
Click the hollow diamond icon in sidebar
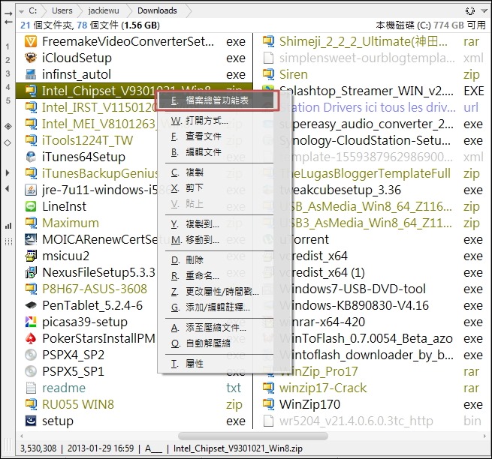tap(8, 142)
